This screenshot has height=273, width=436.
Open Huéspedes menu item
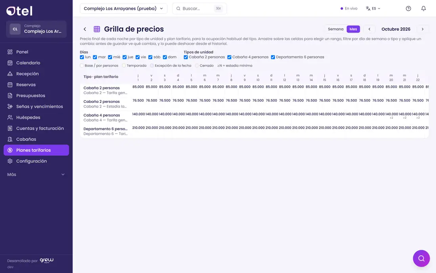36,117
